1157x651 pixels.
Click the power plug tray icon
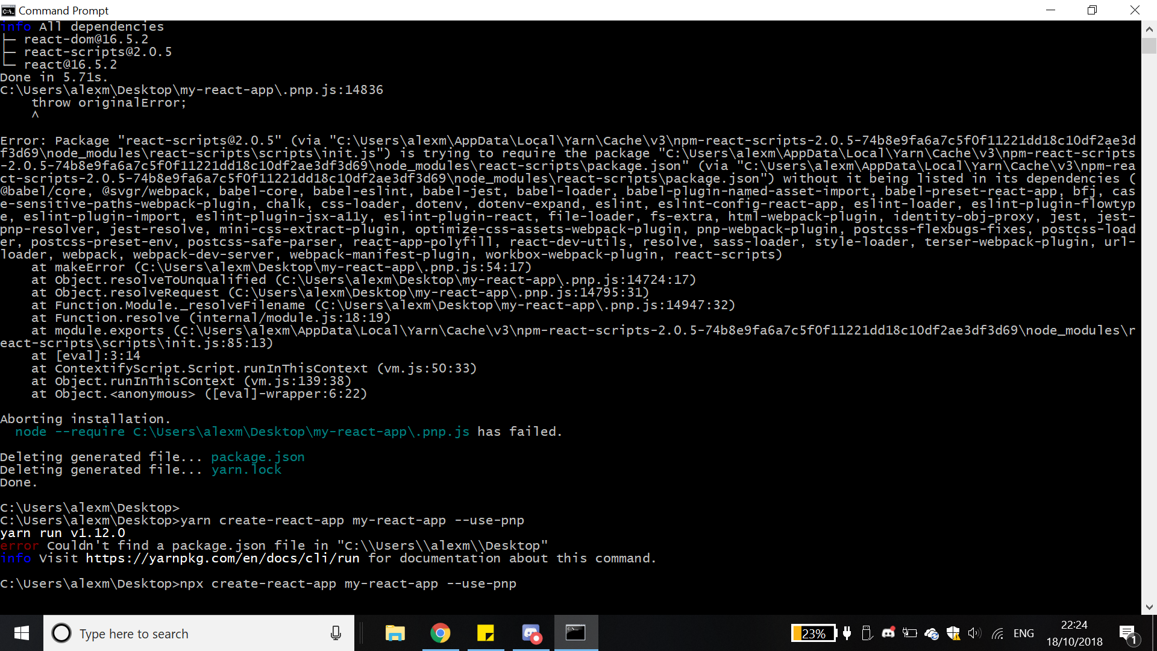tap(847, 633)
